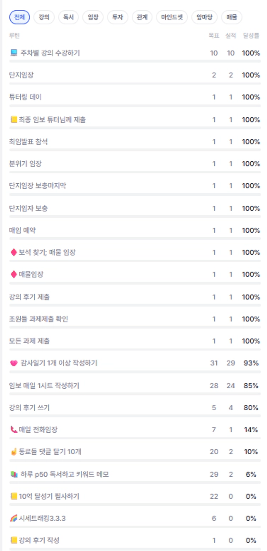Switch to the 강의 tab
Viewport: 267px width, 551px height.
click(x=44, y=17)
